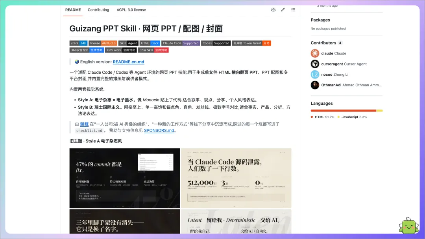Switch to the Contributing tab
Viewport: 425px width, 239px height.
pos(98,10)
